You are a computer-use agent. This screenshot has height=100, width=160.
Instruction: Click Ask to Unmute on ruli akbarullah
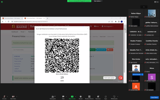(x=136, y=74)
